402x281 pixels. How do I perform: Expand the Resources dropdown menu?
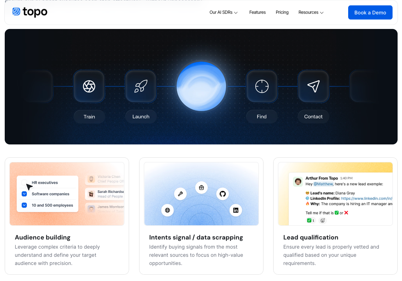311,13
